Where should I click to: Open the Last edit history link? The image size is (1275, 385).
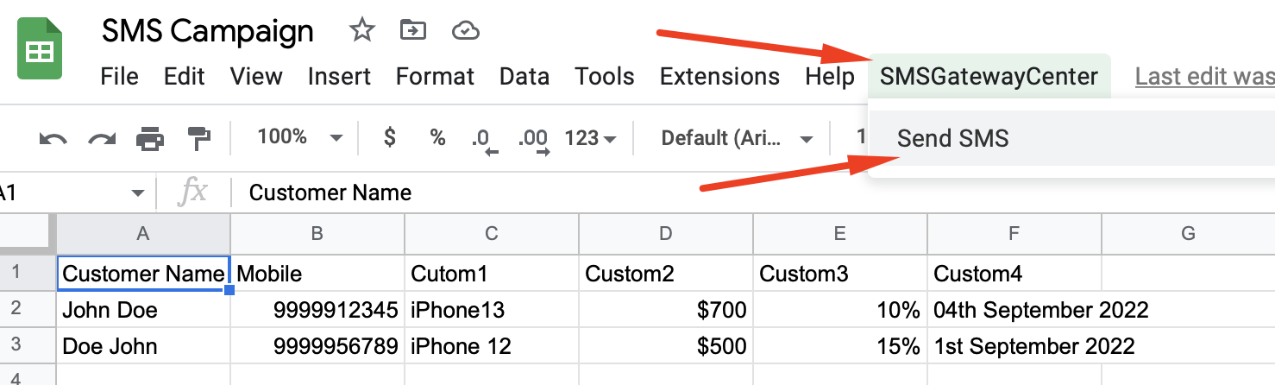pos(1205,76)
